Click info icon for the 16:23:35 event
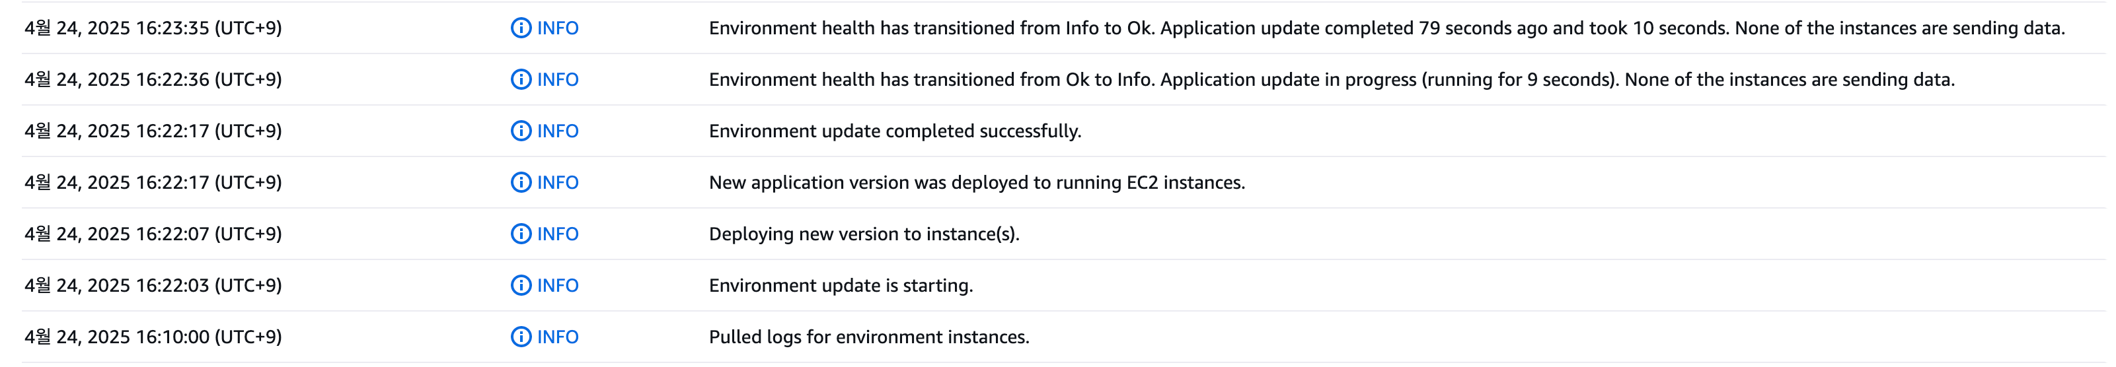 tap(521, 28)
